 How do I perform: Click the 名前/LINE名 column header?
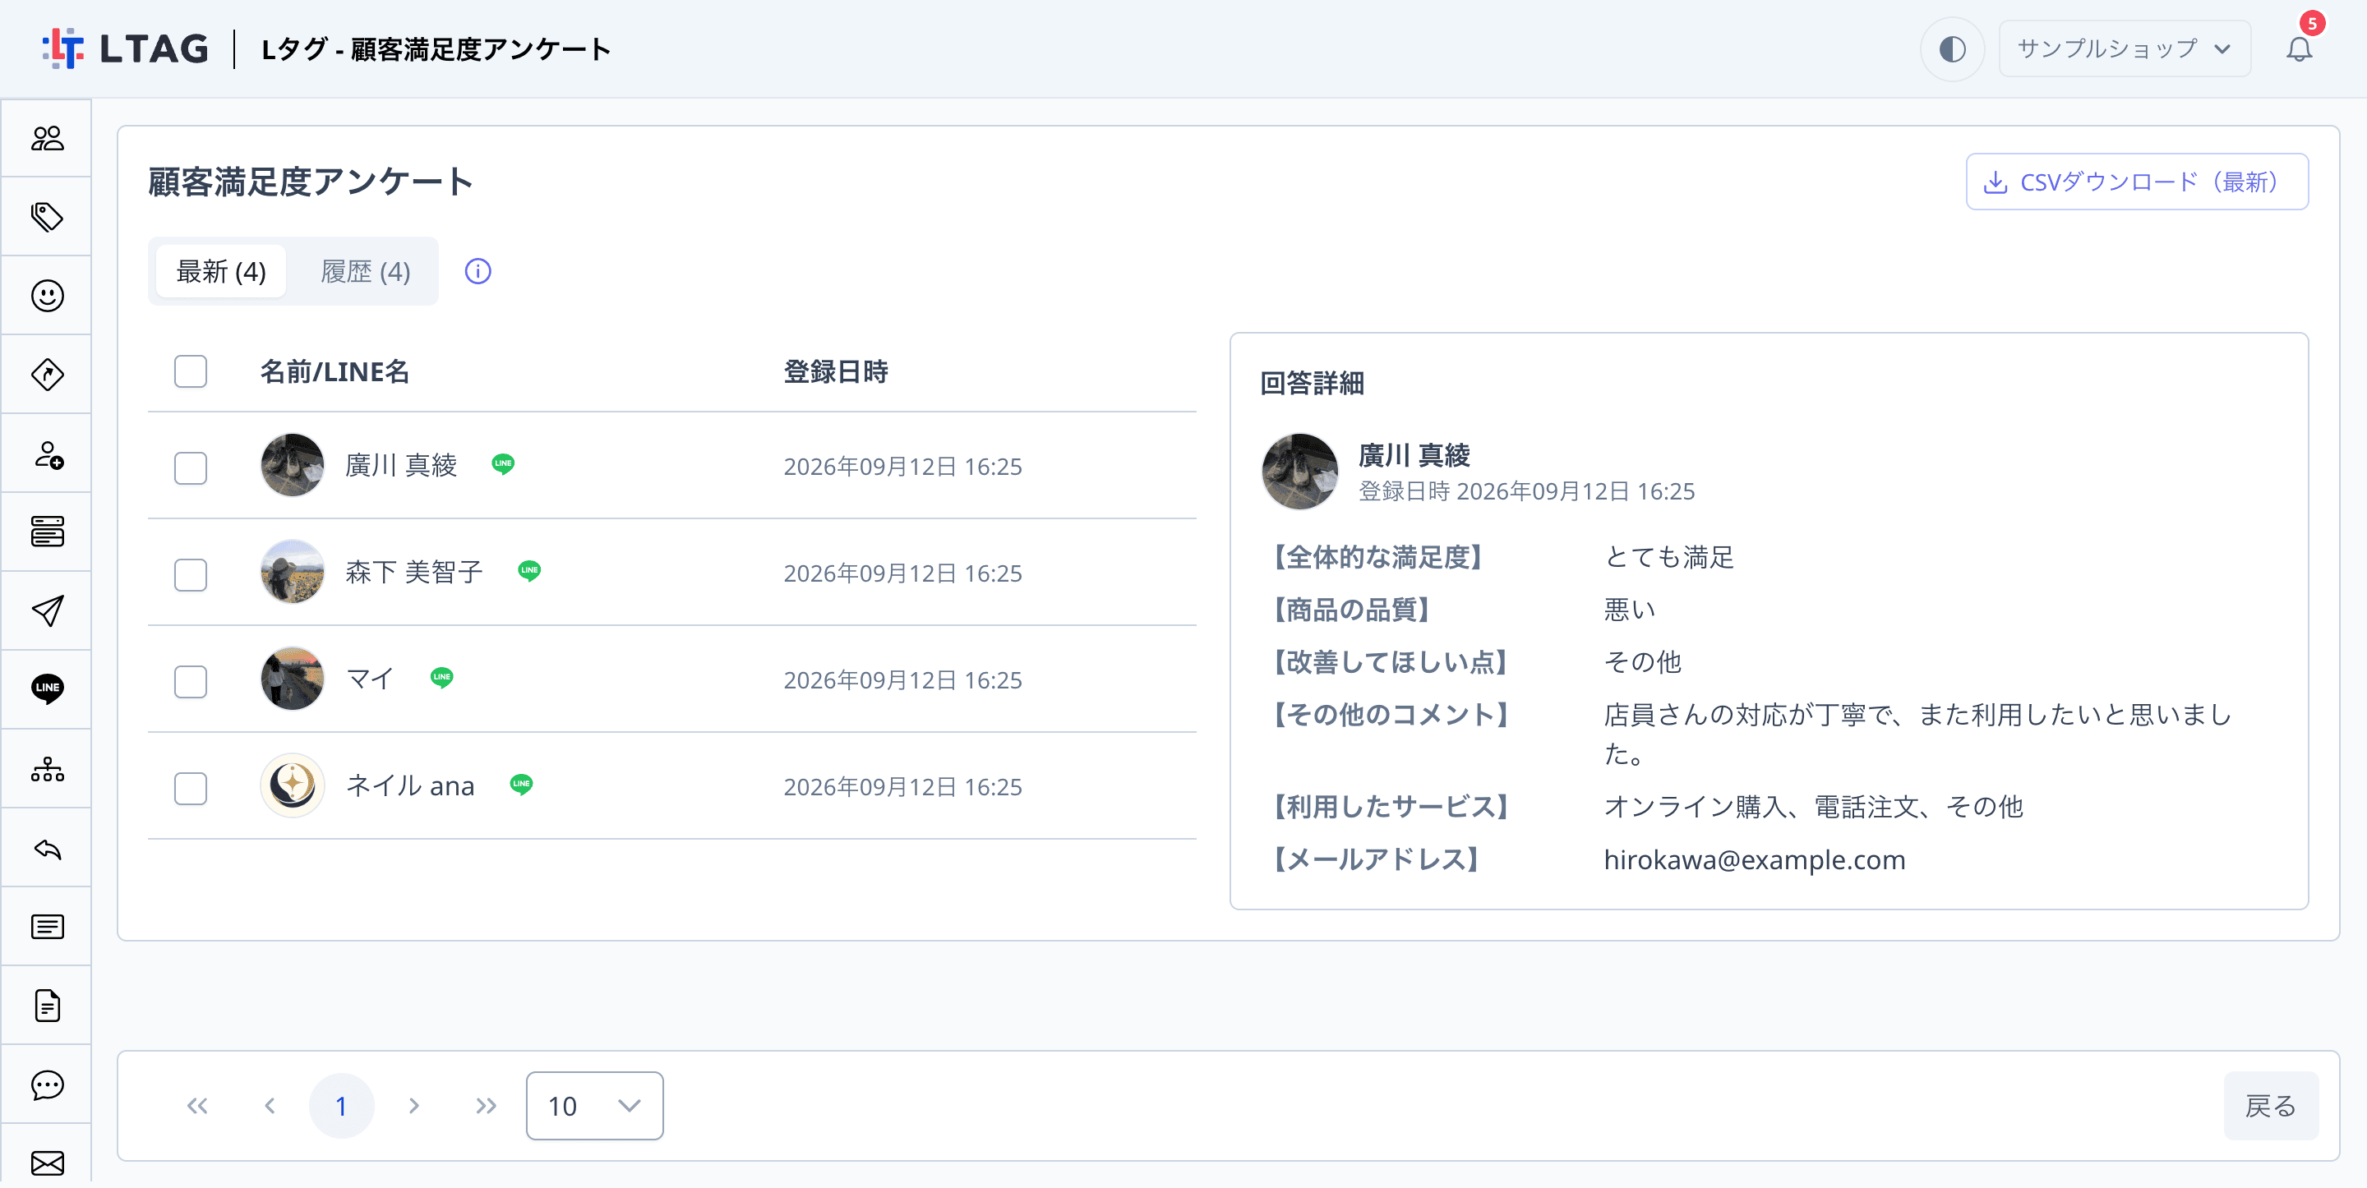(x=335, y=372)
